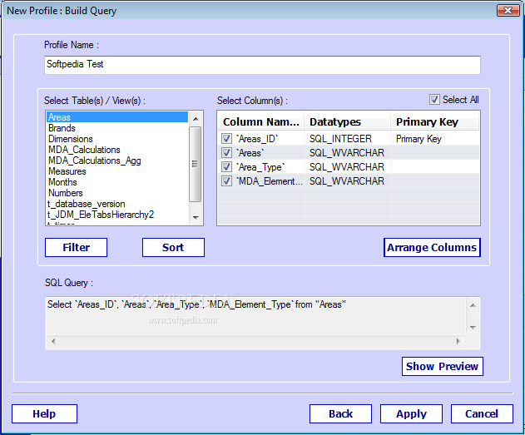Click the table list scroll down arrow

click(196, 218)
